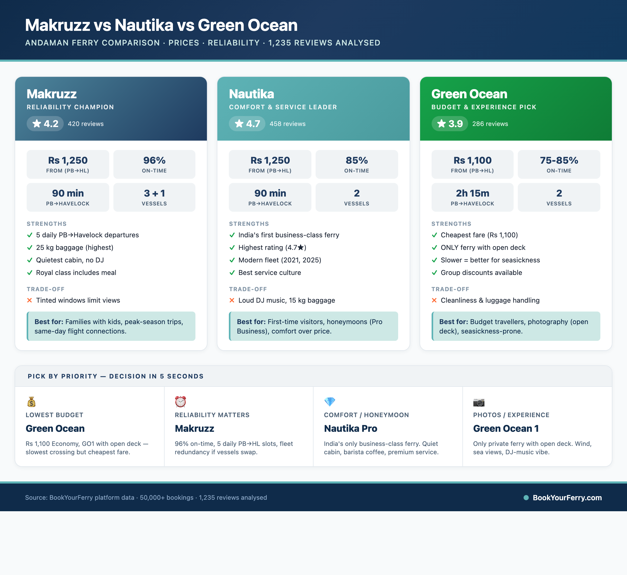Click the checkmark beside Slower = better for seasickness
Image resolution: width=627 pixels, height=575 pixels.
pyautogui.click(x=434, y=260)
